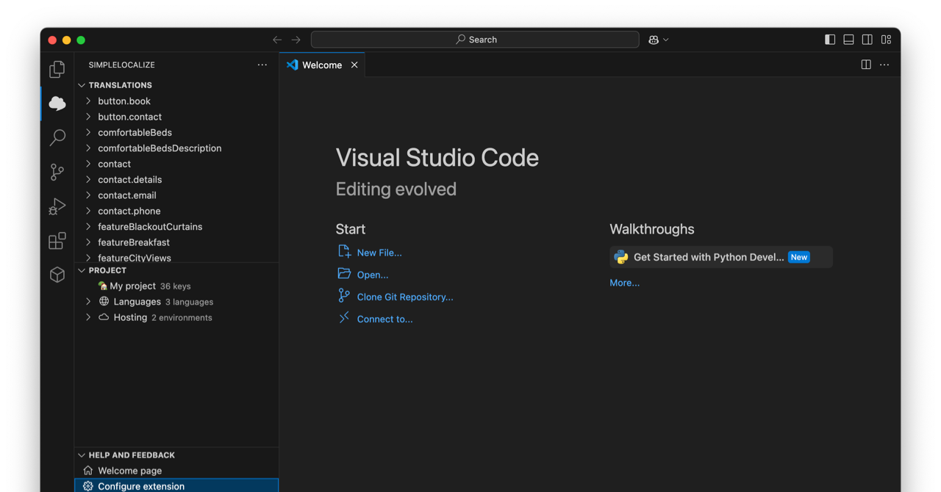
Task: Click the title bar Search field
Action: 475,40
